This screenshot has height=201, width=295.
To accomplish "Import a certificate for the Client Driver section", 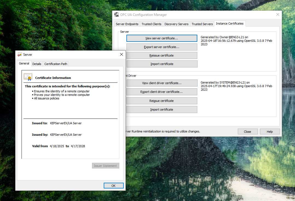I will 162,110.
